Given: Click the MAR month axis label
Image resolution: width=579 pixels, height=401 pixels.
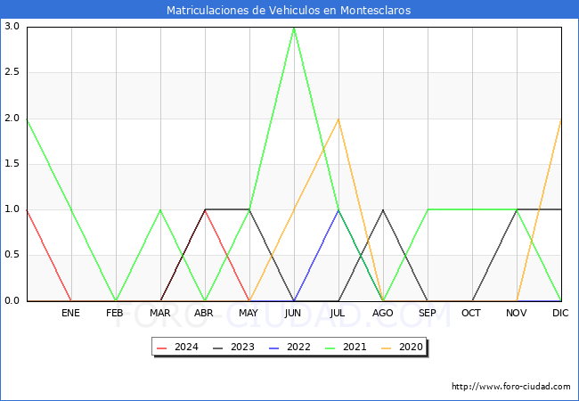Looking at the screenshot, I should pyautogui.click(x=159, y=313).
